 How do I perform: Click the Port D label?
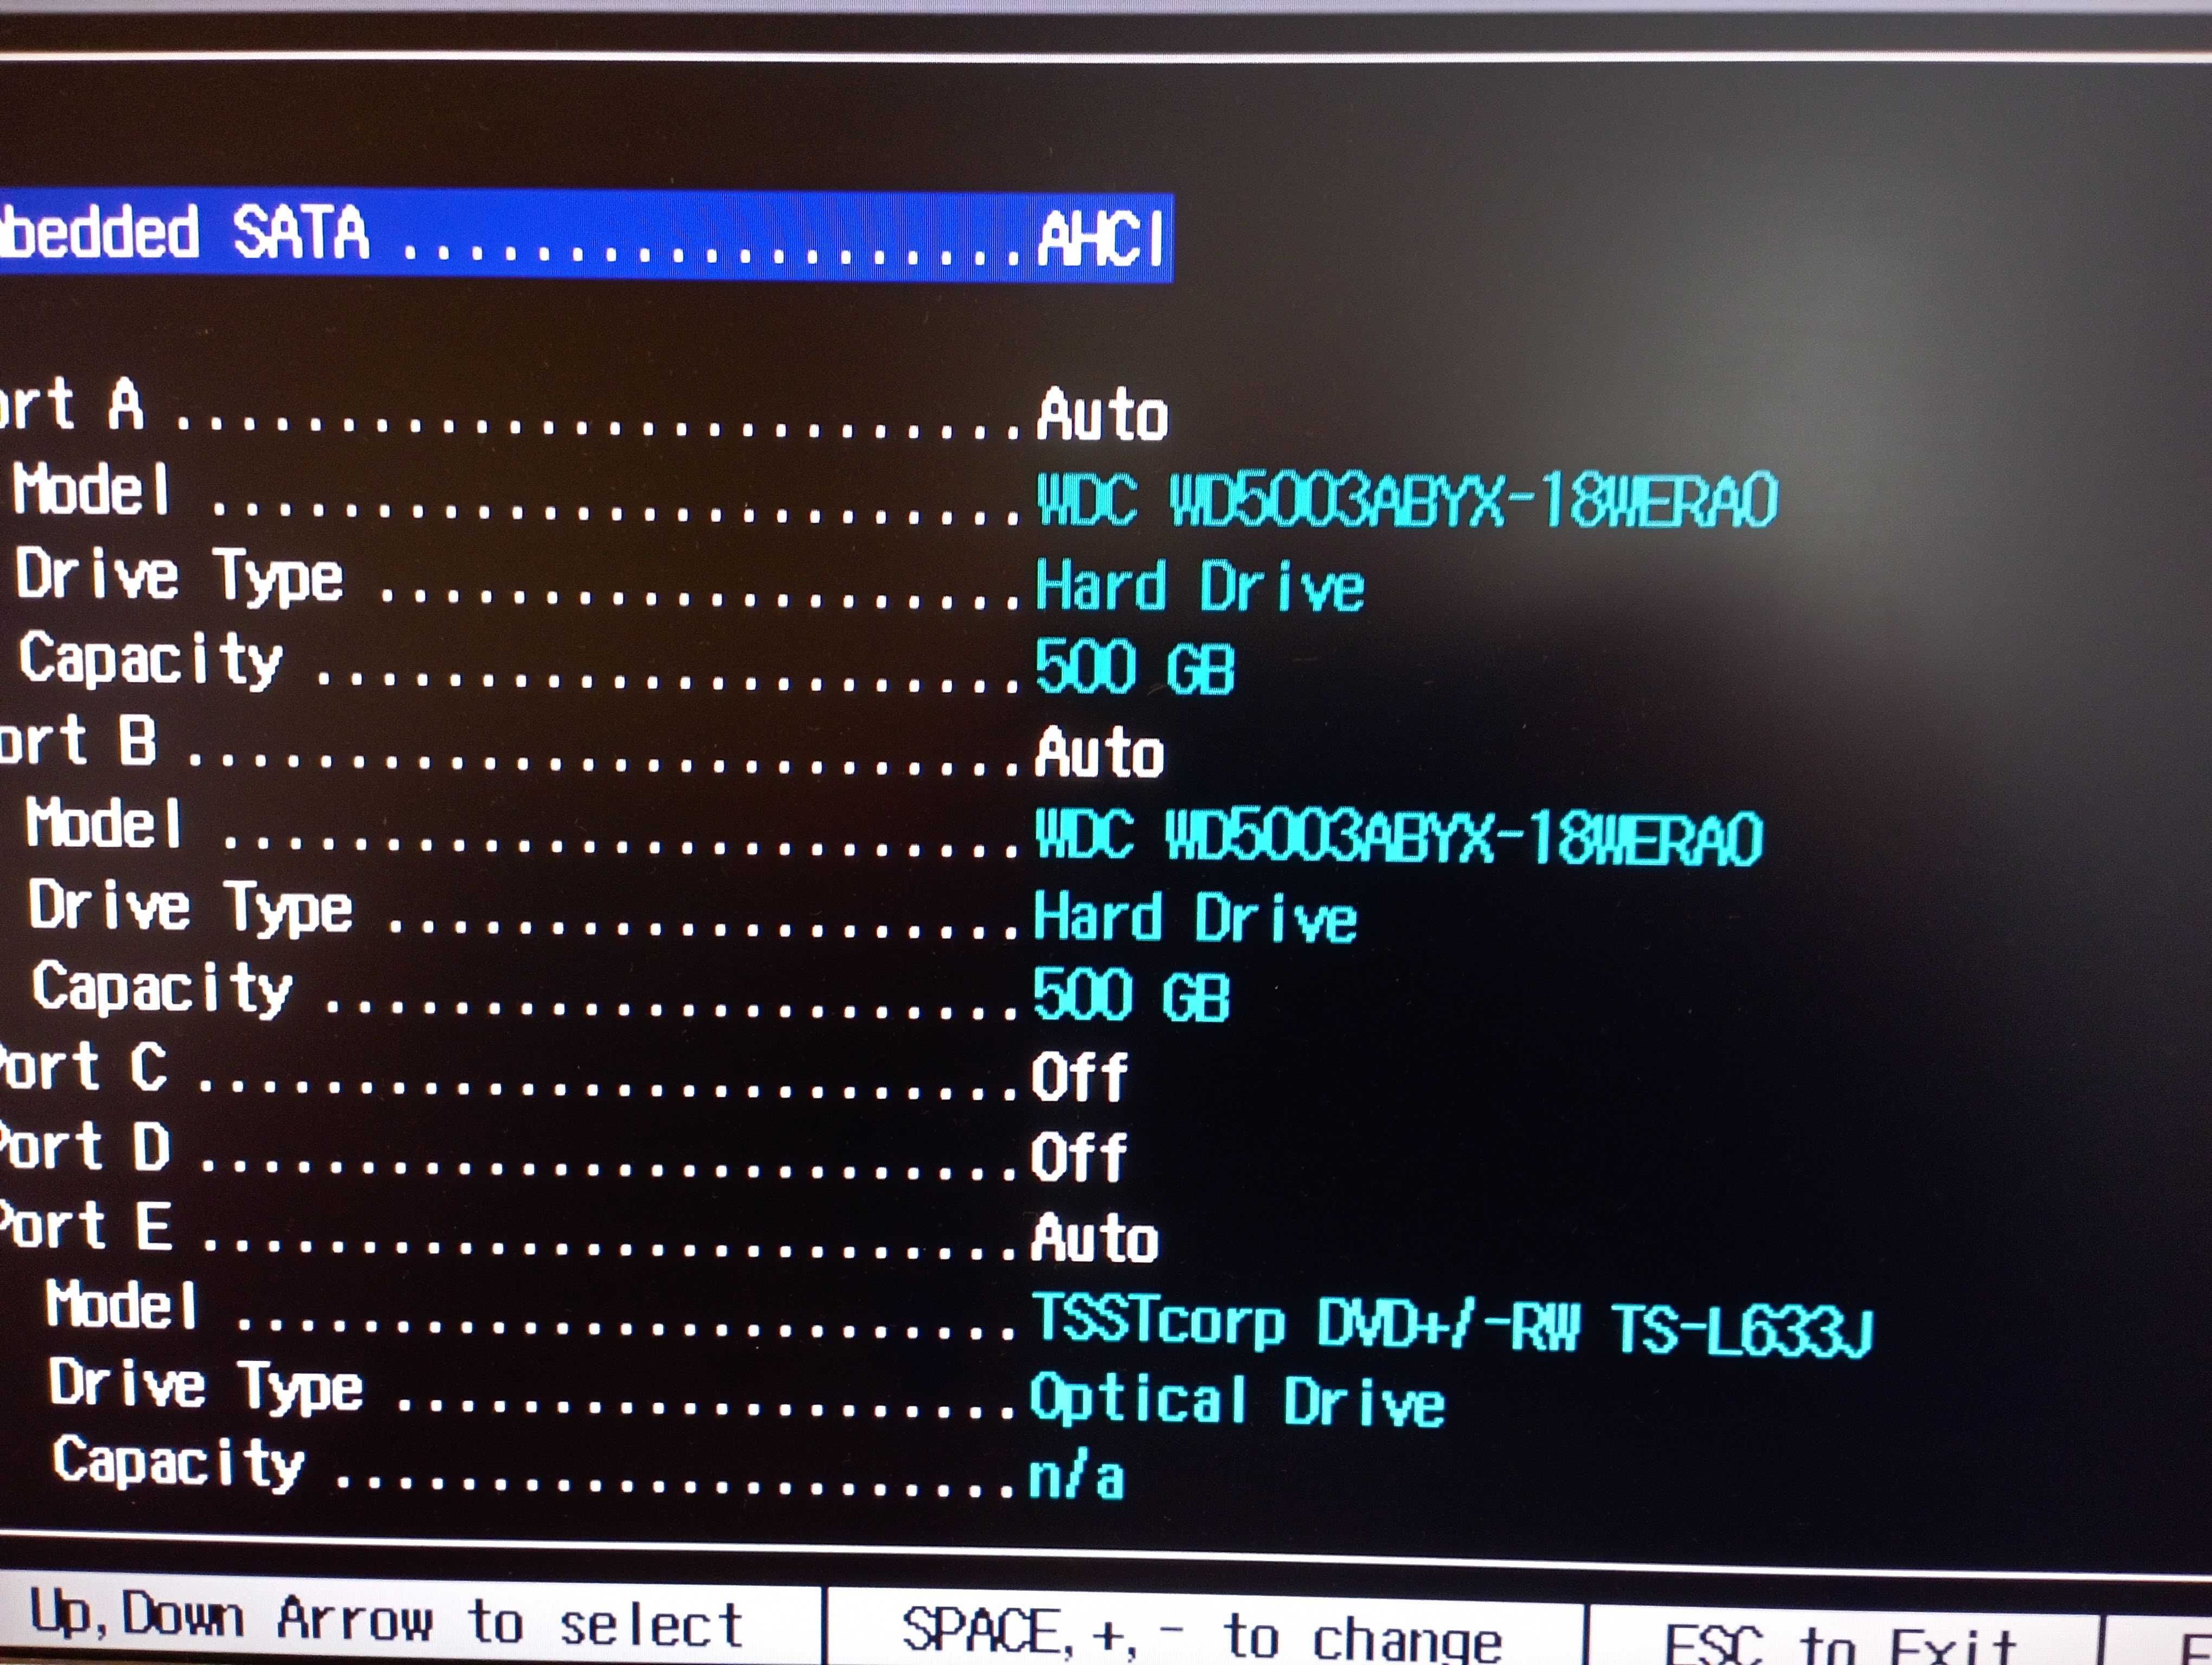(85, 1146)
